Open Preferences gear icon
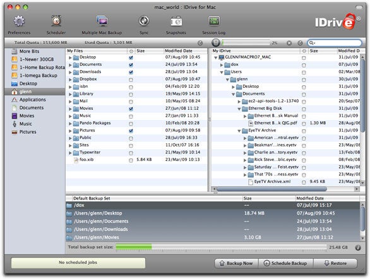 tap(19, 21)
